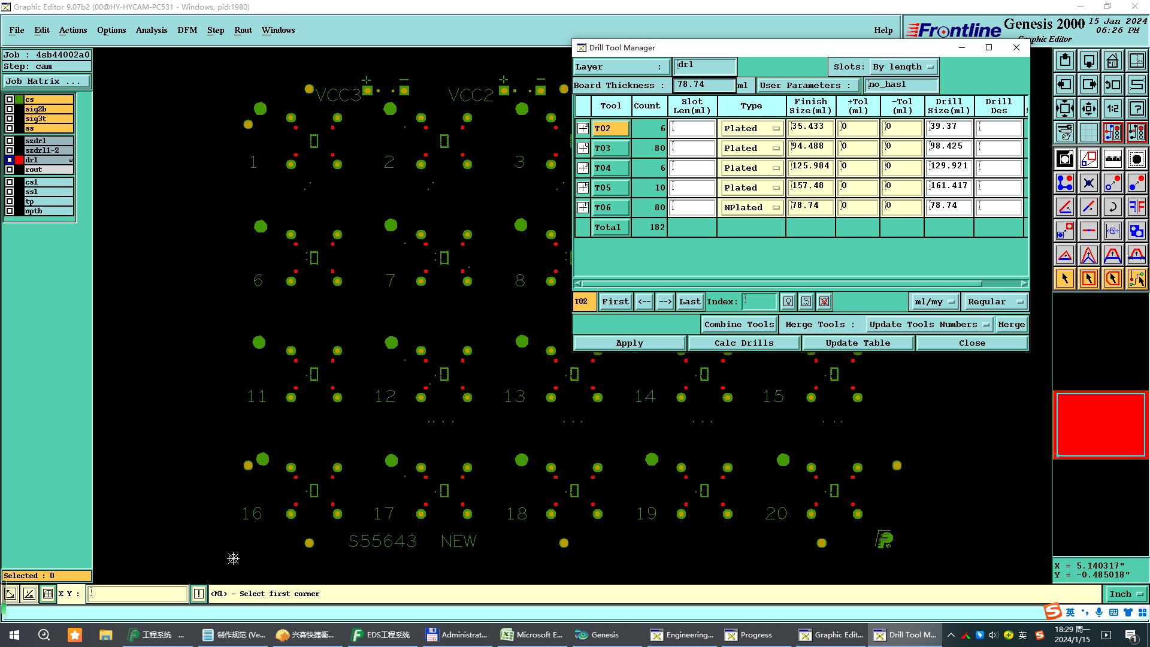This screenshot has width=1150, height=647.
Task: Click the undo previous view icon
Action: 1112,84
